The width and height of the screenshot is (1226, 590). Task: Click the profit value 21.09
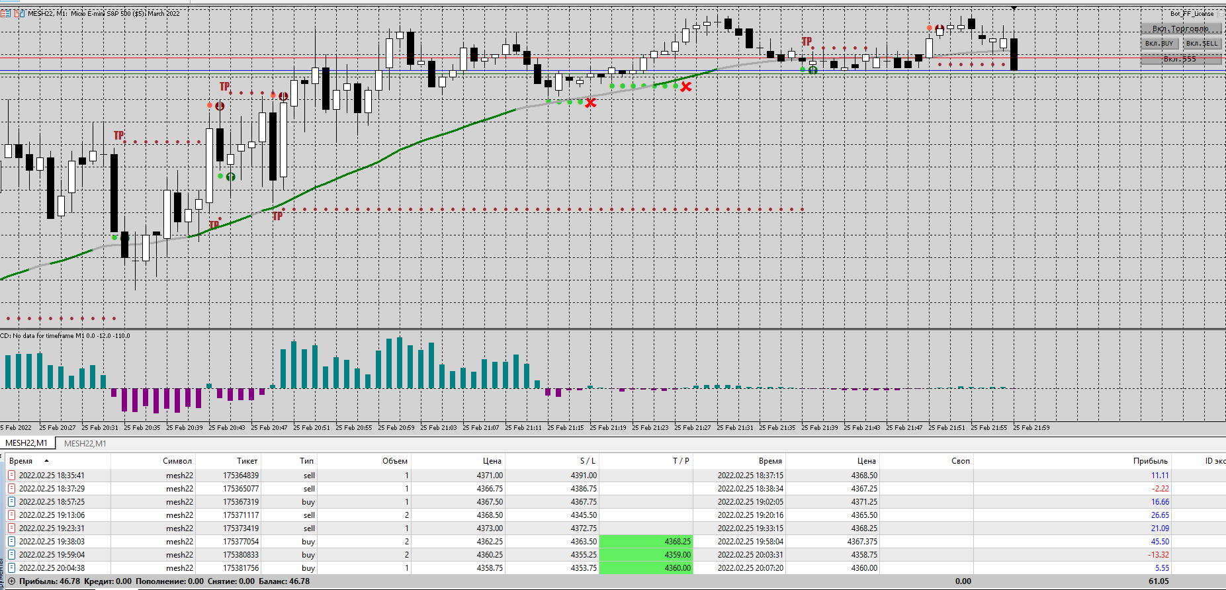pos(1160,528)
